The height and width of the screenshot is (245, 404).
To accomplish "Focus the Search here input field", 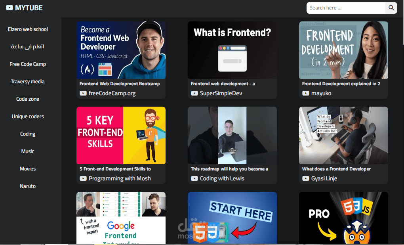I will 346,8.
